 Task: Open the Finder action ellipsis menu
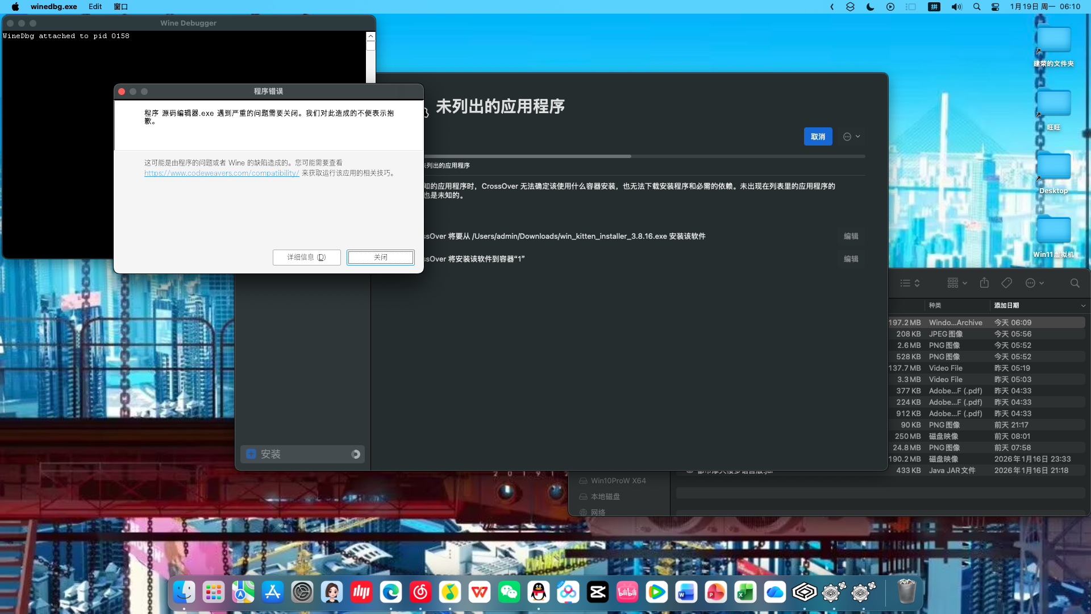1034,283
